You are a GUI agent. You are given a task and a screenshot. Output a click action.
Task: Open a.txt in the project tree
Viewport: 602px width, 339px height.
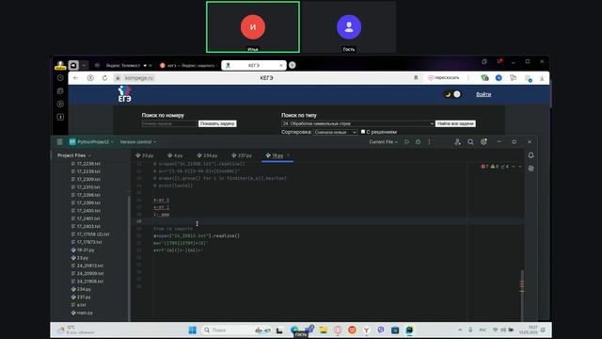(78, 305)
